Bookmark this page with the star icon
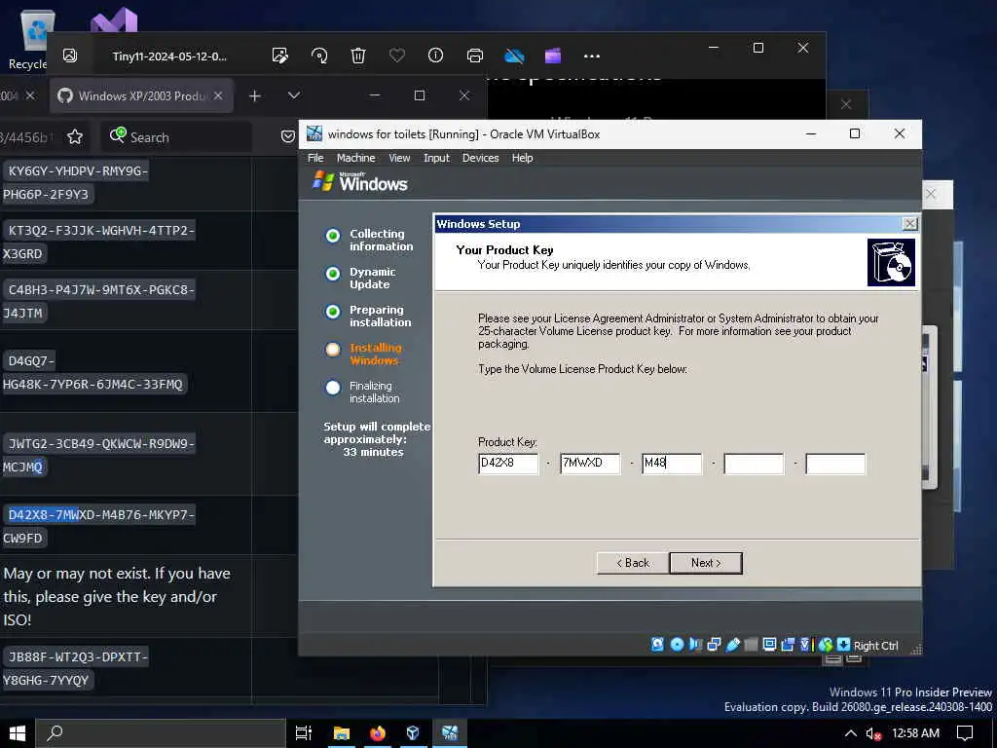Screen dimensions: 997x748 click(75, 136)
